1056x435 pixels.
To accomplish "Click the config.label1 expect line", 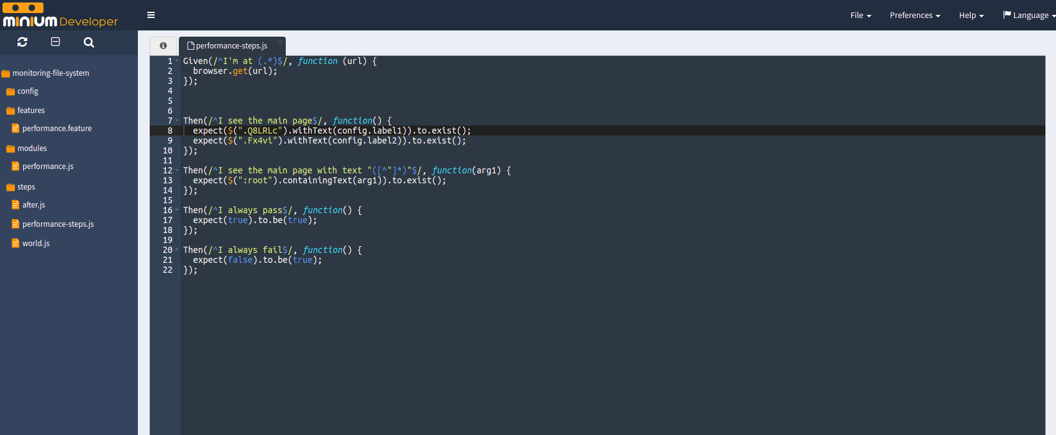I will tap(332, 130).
